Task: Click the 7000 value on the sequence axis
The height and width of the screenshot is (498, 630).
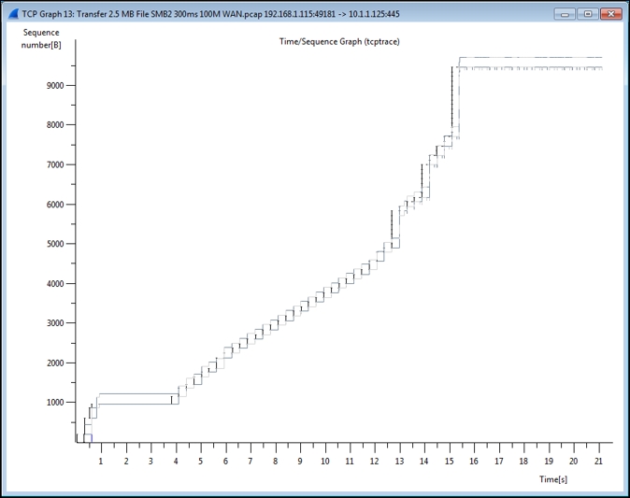Action: coord(55,164)
